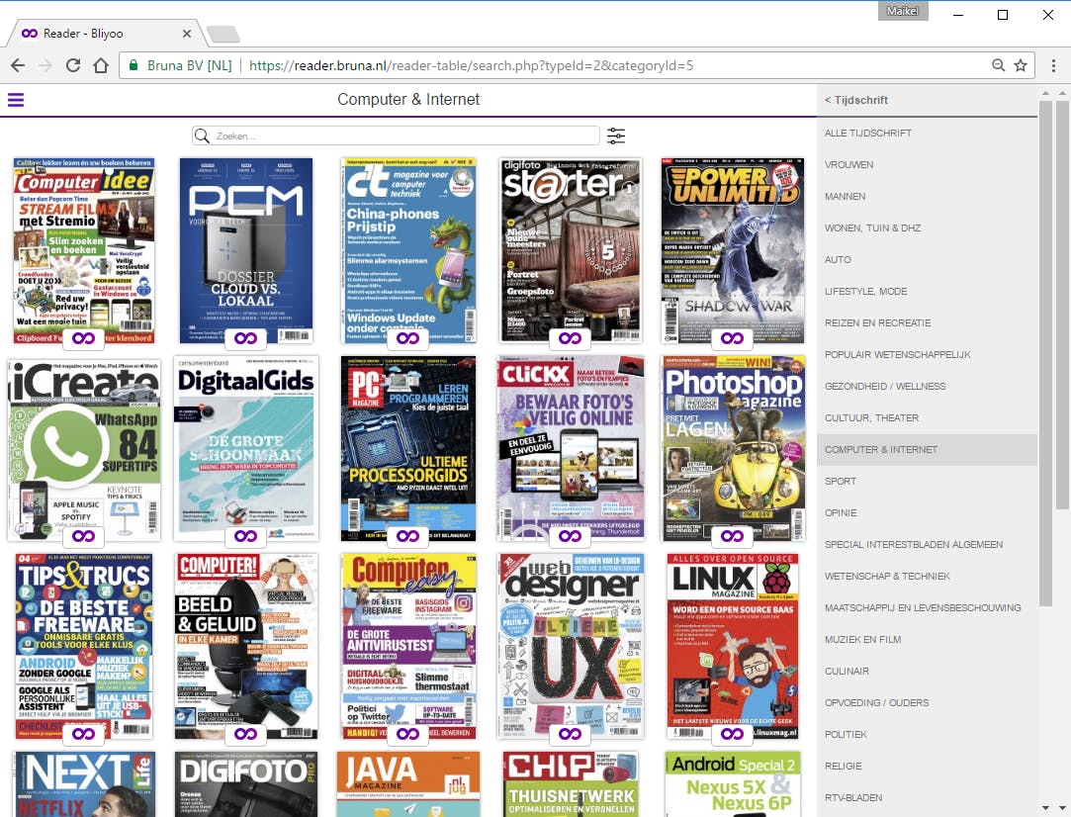The image size is (1071, 817).
Task: Go back via '< Tijdschrift' link
Action: tap(856, 100)
